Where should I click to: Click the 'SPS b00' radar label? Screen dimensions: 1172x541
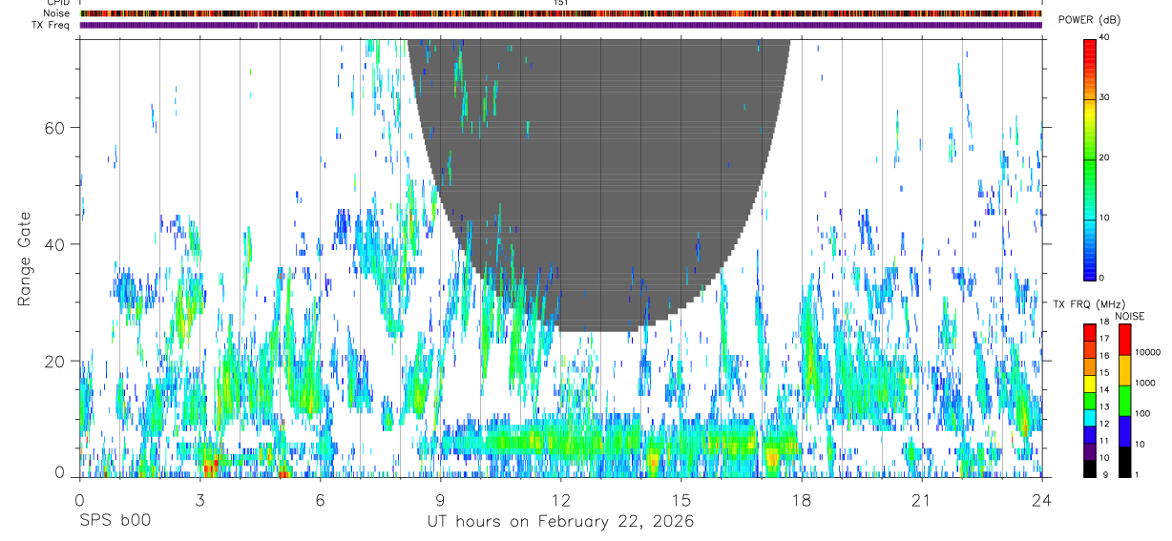point(115,522)
